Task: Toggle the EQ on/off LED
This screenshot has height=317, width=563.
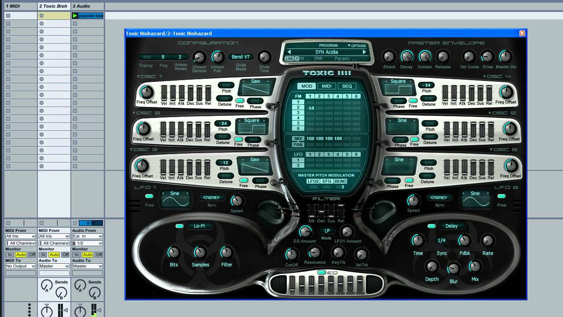Action: 322,273
